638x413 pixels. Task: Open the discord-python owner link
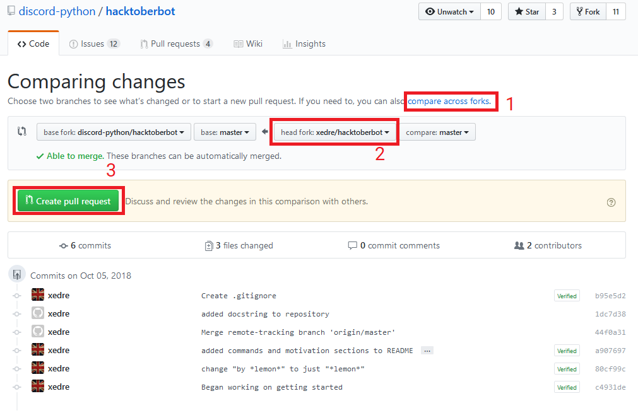[57, 11]
